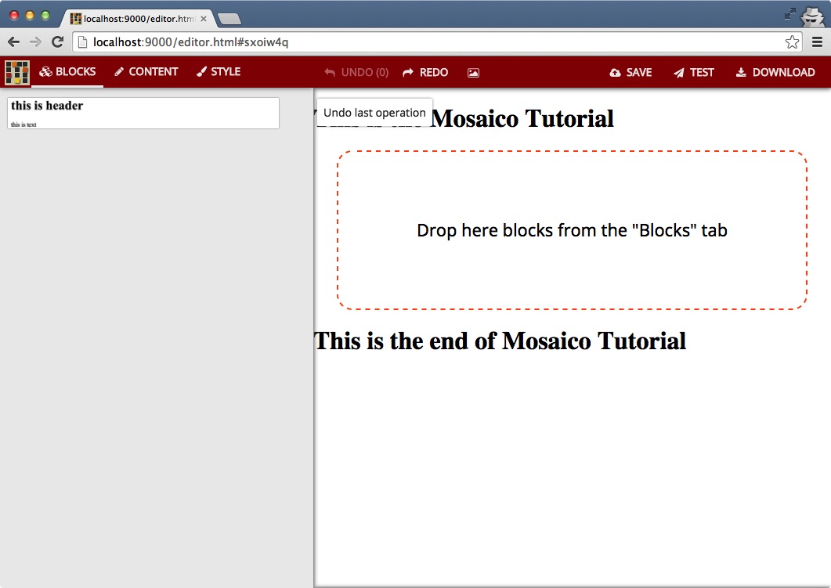The width and height of the screenshot is (831, 588).
Task: Go back with the browser back arrow
Action: point(13,42)
